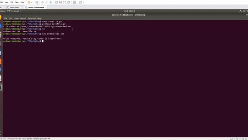Click the terminal window title text
Viewport: 248px width, 140px height.
tap(128, 15)
